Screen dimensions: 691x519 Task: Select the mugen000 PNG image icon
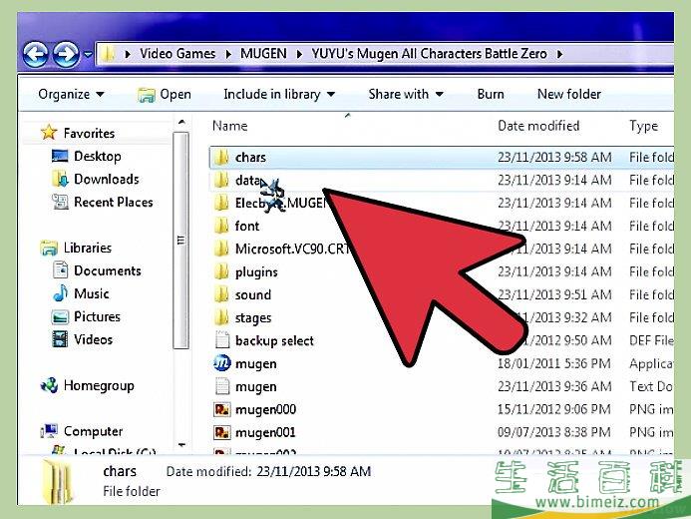221,409
